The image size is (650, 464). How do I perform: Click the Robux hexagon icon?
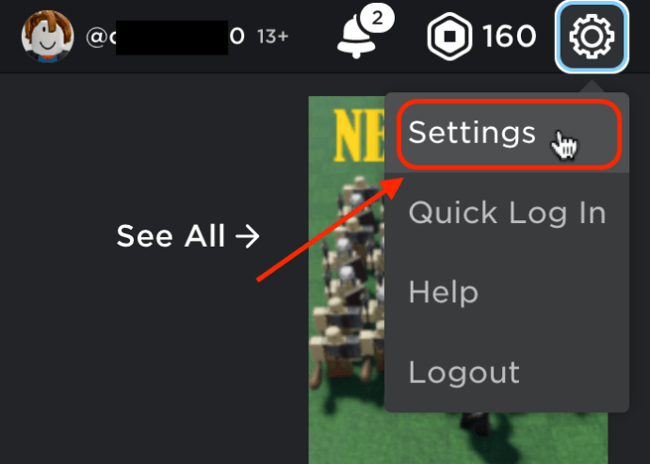(449, 37)
